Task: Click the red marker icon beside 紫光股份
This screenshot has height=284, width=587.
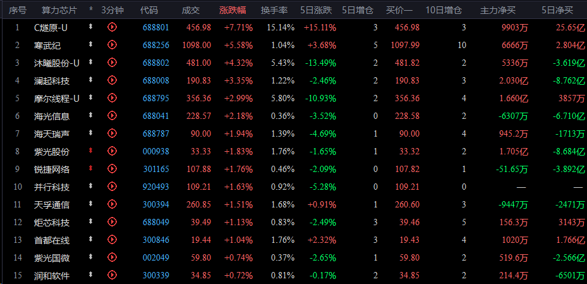Action: (x=90, y=151)
